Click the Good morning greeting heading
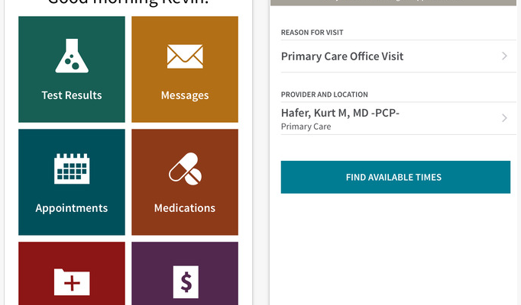521x305 pixels. point(128,3)
